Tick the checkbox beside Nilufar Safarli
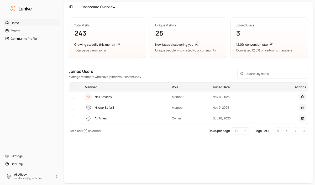Viewport: 315px width, 185px height. 72,108
